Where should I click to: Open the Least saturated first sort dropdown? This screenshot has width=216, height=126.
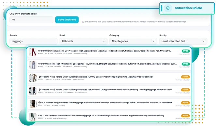(x=183, y=41)
